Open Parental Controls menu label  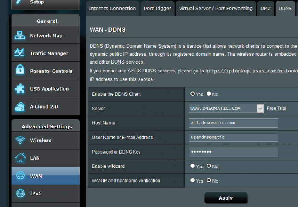(x=51, y=71)
